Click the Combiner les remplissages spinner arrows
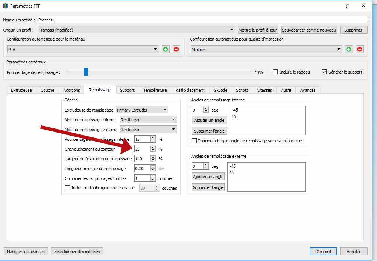The width and height of the screenshot is (377, 261). [x=153, y=178]
